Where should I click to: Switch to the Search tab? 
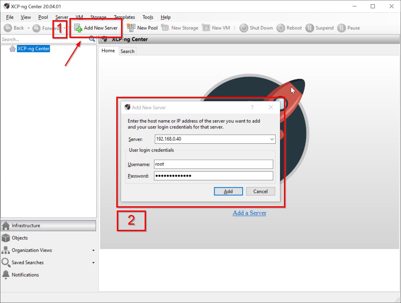[127, 51]
